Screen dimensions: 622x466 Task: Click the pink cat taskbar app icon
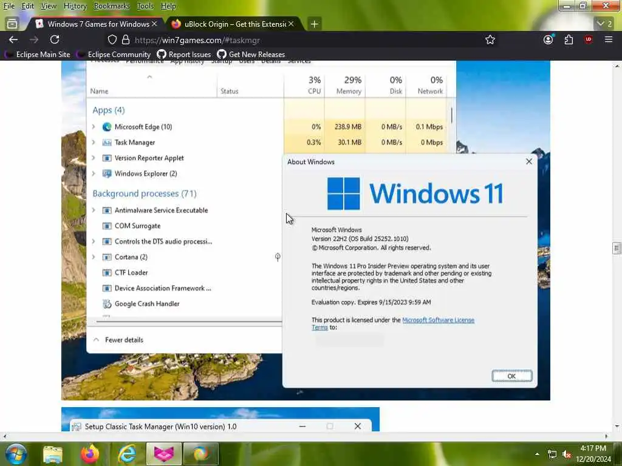(164, 454)
